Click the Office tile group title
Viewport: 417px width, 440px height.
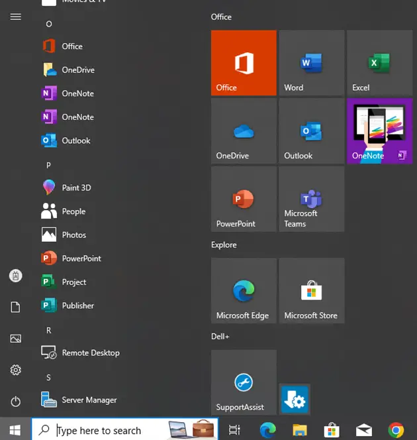click(221, 17)
